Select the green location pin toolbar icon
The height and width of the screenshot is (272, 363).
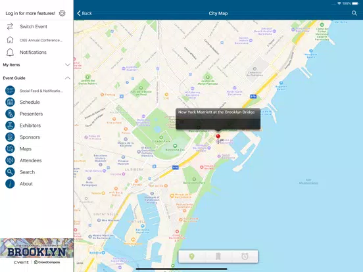(x=191, y=256)
